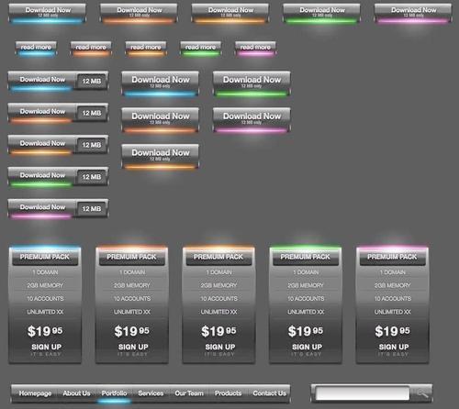Image resolution: width=459 pixels, height=409 pixels.
Task: Click top-row green Download Now button
Action: click(x=321, y=14)
